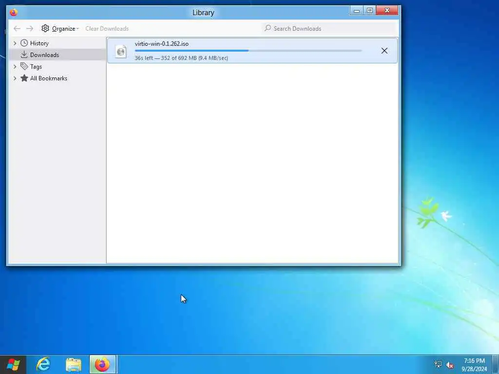Open the Windows Start menu
Viewport: 499px width, 374px height.
click(x=13, y=364)
